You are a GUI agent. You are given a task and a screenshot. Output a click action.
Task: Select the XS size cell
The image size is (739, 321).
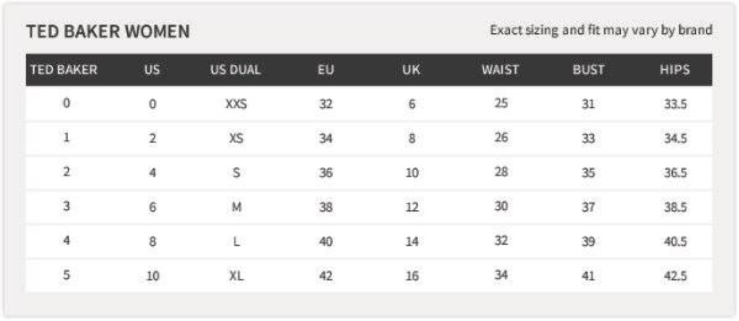pos(235,138)
